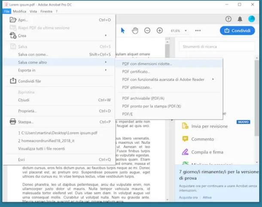The width and height of the screenshot is (262, 207).
Task: Open the user profile avatar
Action: point(251,19)
